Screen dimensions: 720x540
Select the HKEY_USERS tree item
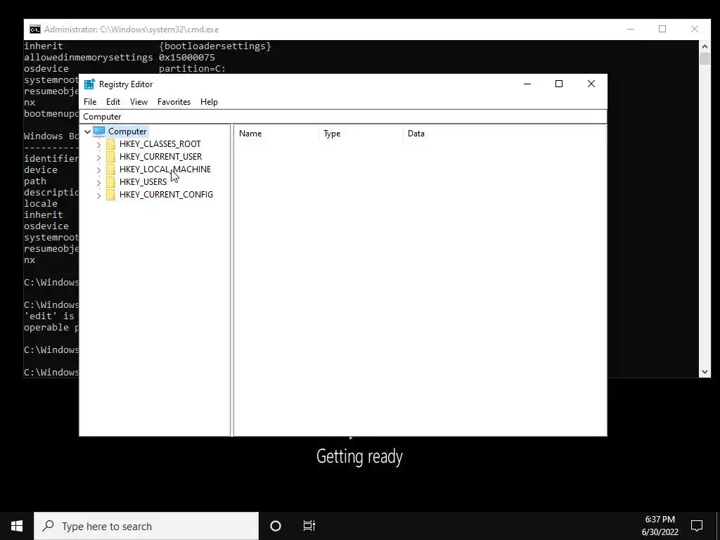coord(143,182)
